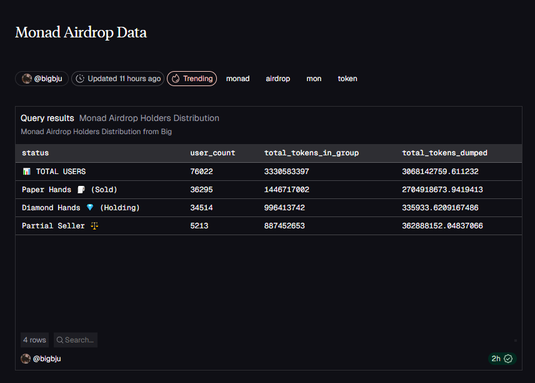This screenshot has height=383, width=535.
Task: Click the 4 rows count label
Action: [34, 340]
